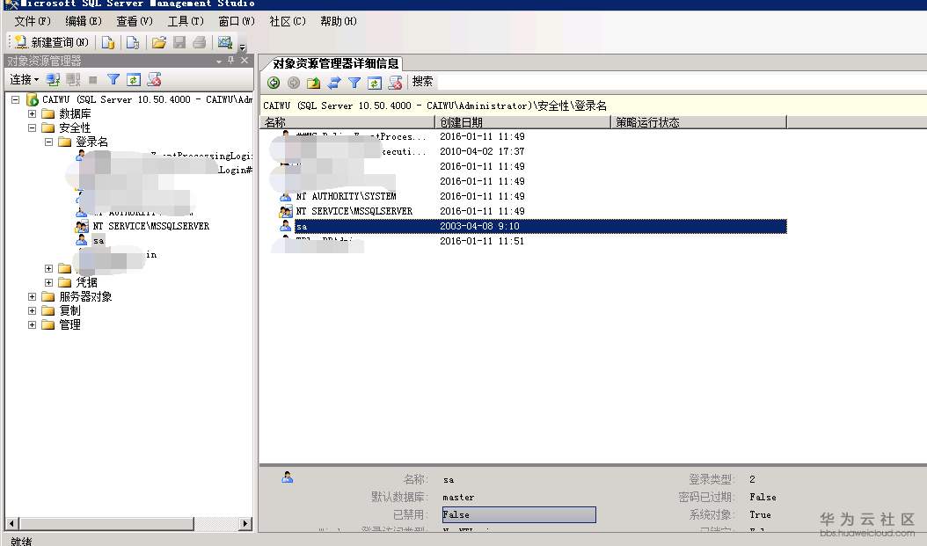The image size is (927, 546).
Task: Open the 社区 menu
Action: tap(288, 21)
